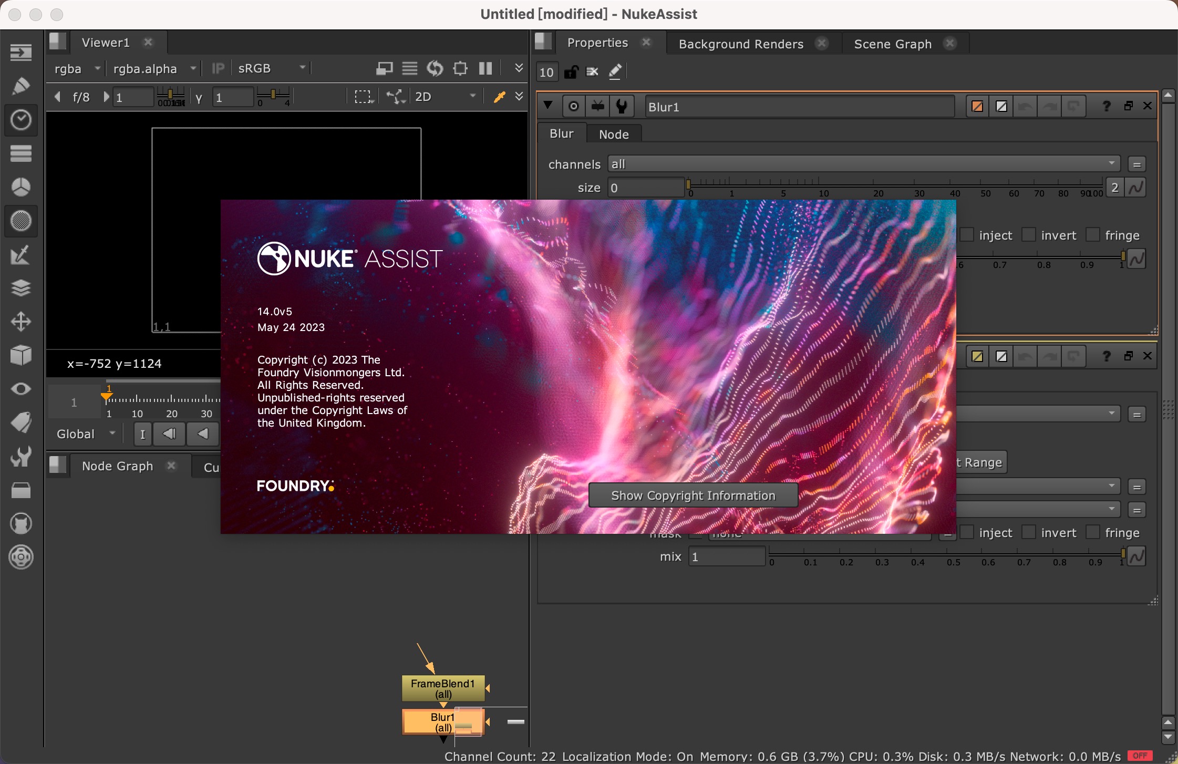Toggle the viewer paint brush icon

point(499,97)
